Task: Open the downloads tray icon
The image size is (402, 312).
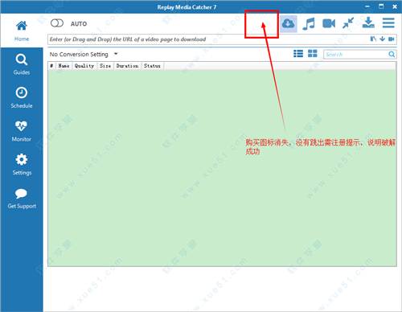Action: click(368, 23)
